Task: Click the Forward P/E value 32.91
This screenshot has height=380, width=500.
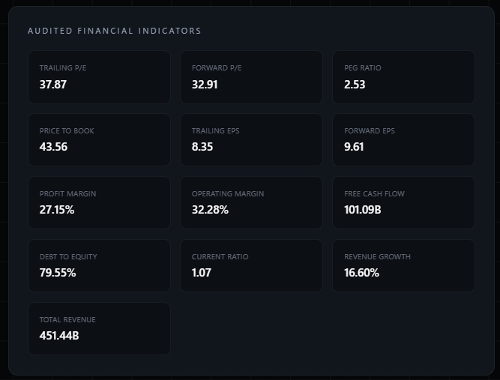Action: 205,85
